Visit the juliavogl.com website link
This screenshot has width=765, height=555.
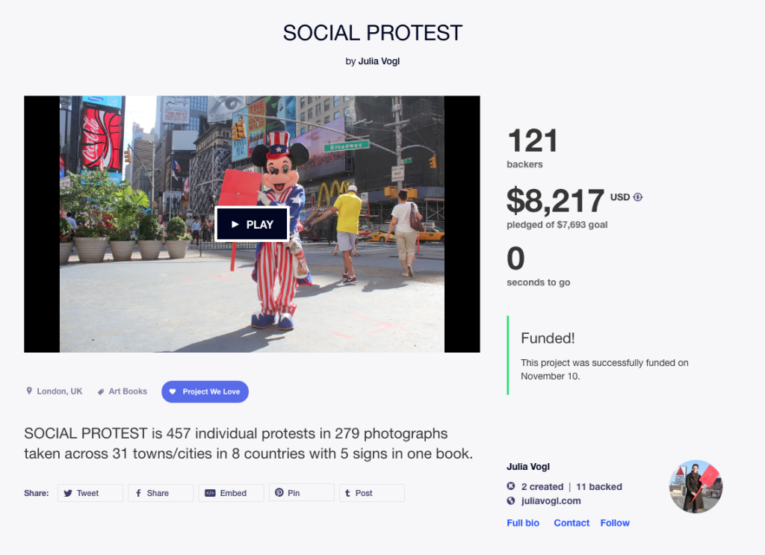(x=551, y=501)
